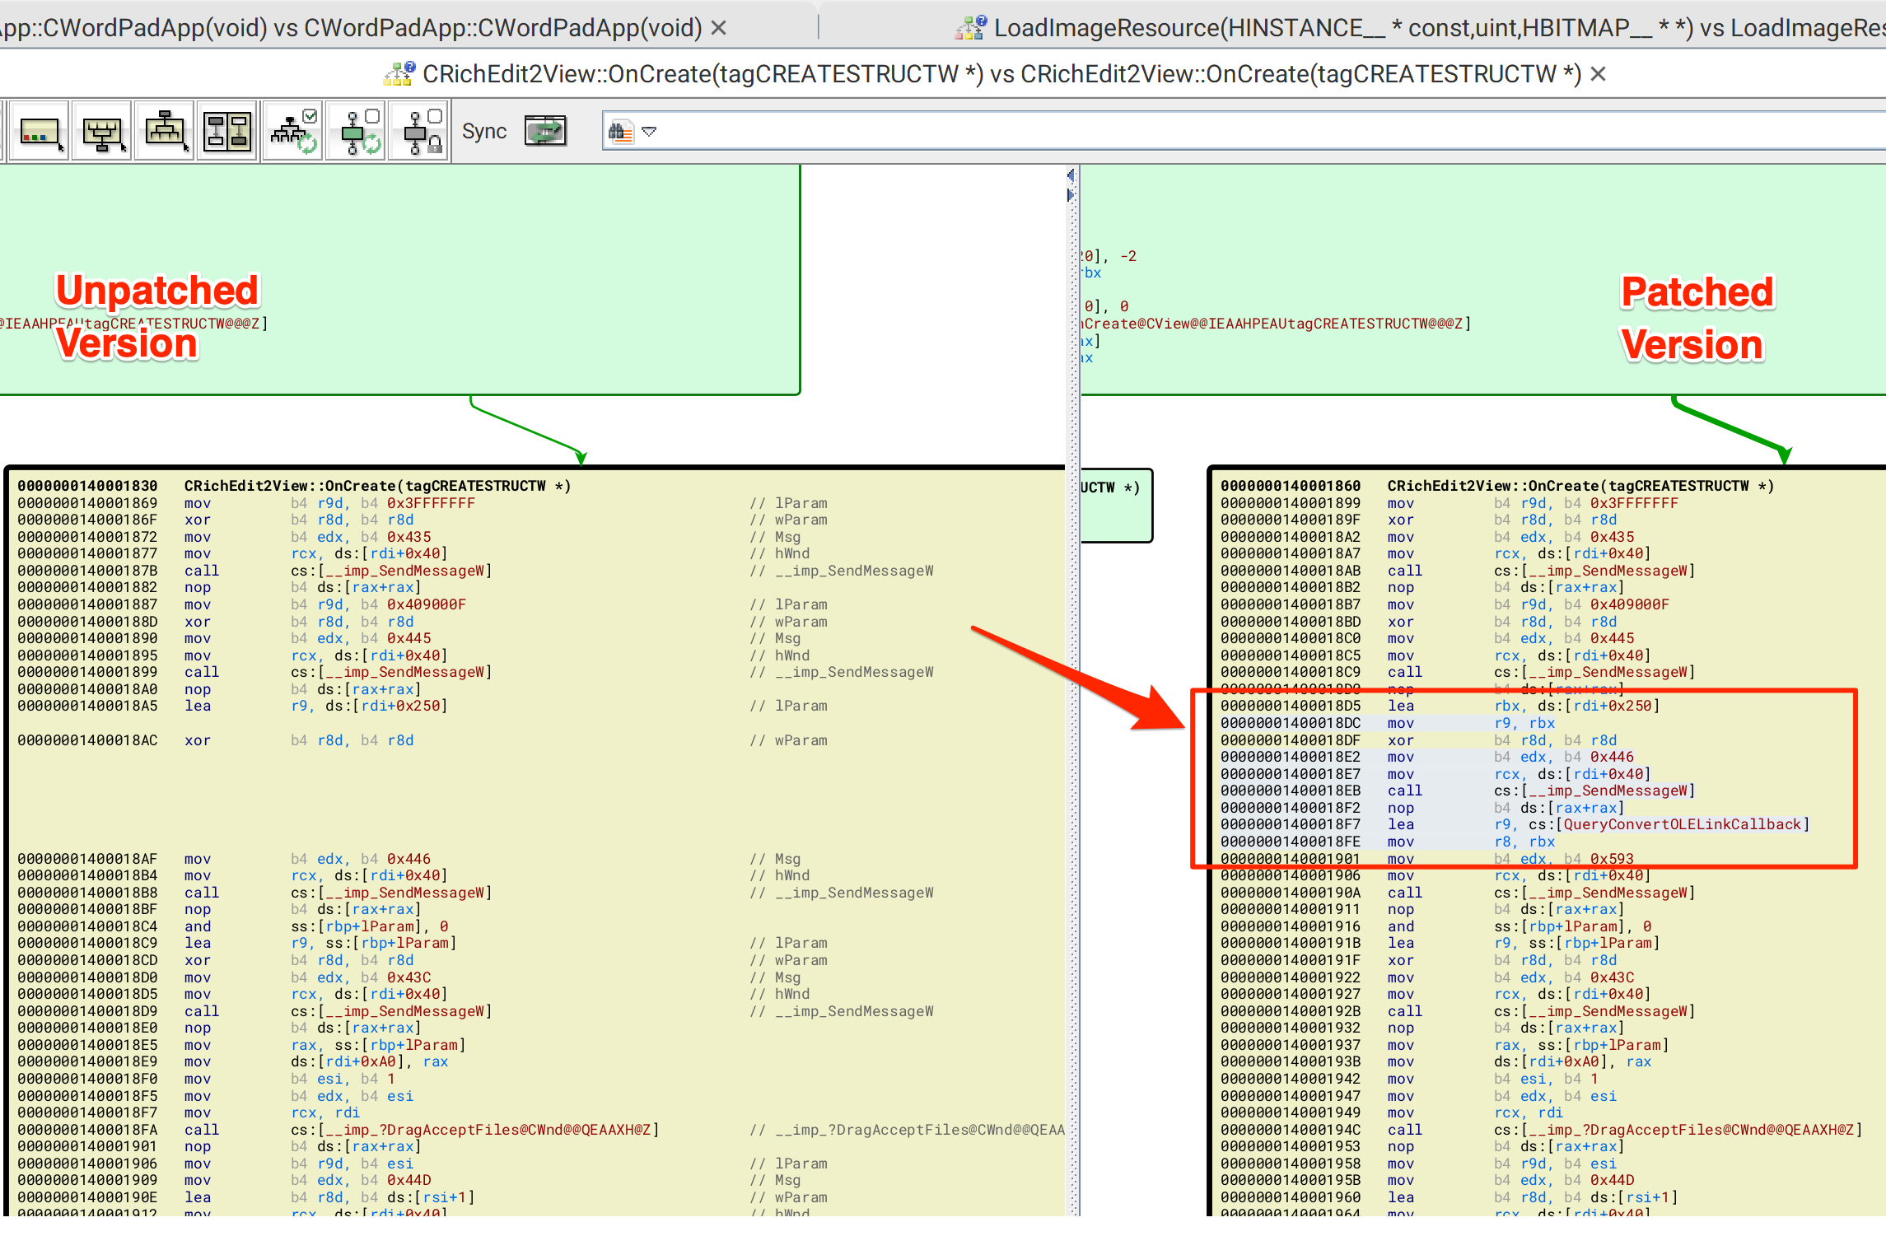Click patched nop at 0000000140001911
Image resolution: width=1886 pixels, height=1250 pixels.
point(1422,909)
